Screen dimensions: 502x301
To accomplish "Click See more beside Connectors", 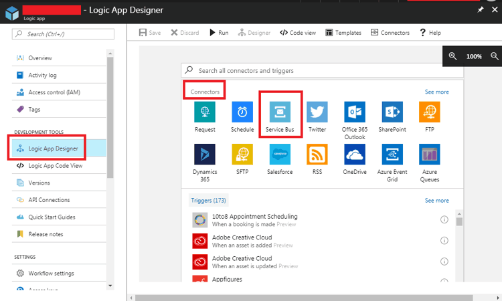I will coord(436,92).
